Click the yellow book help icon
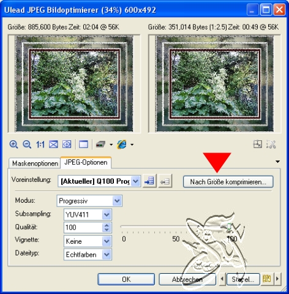Screen dimensions: 289x294 tap(266, 279)
